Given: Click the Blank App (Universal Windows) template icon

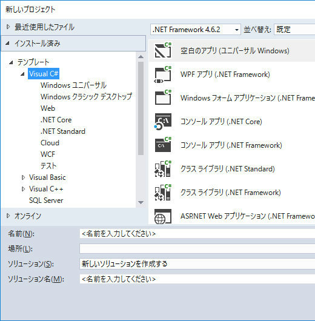Looking at the screenshot, I should [x=163, y=50].
